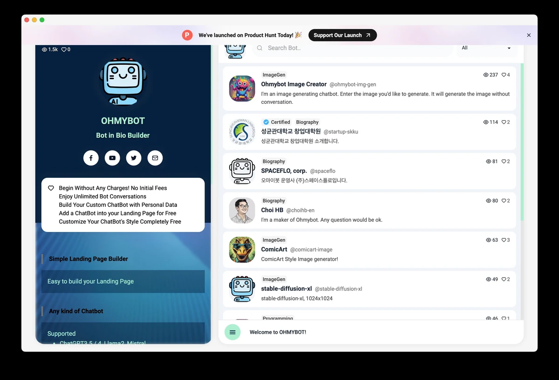Click the green scrollbar of the bot list

(522, 142)
